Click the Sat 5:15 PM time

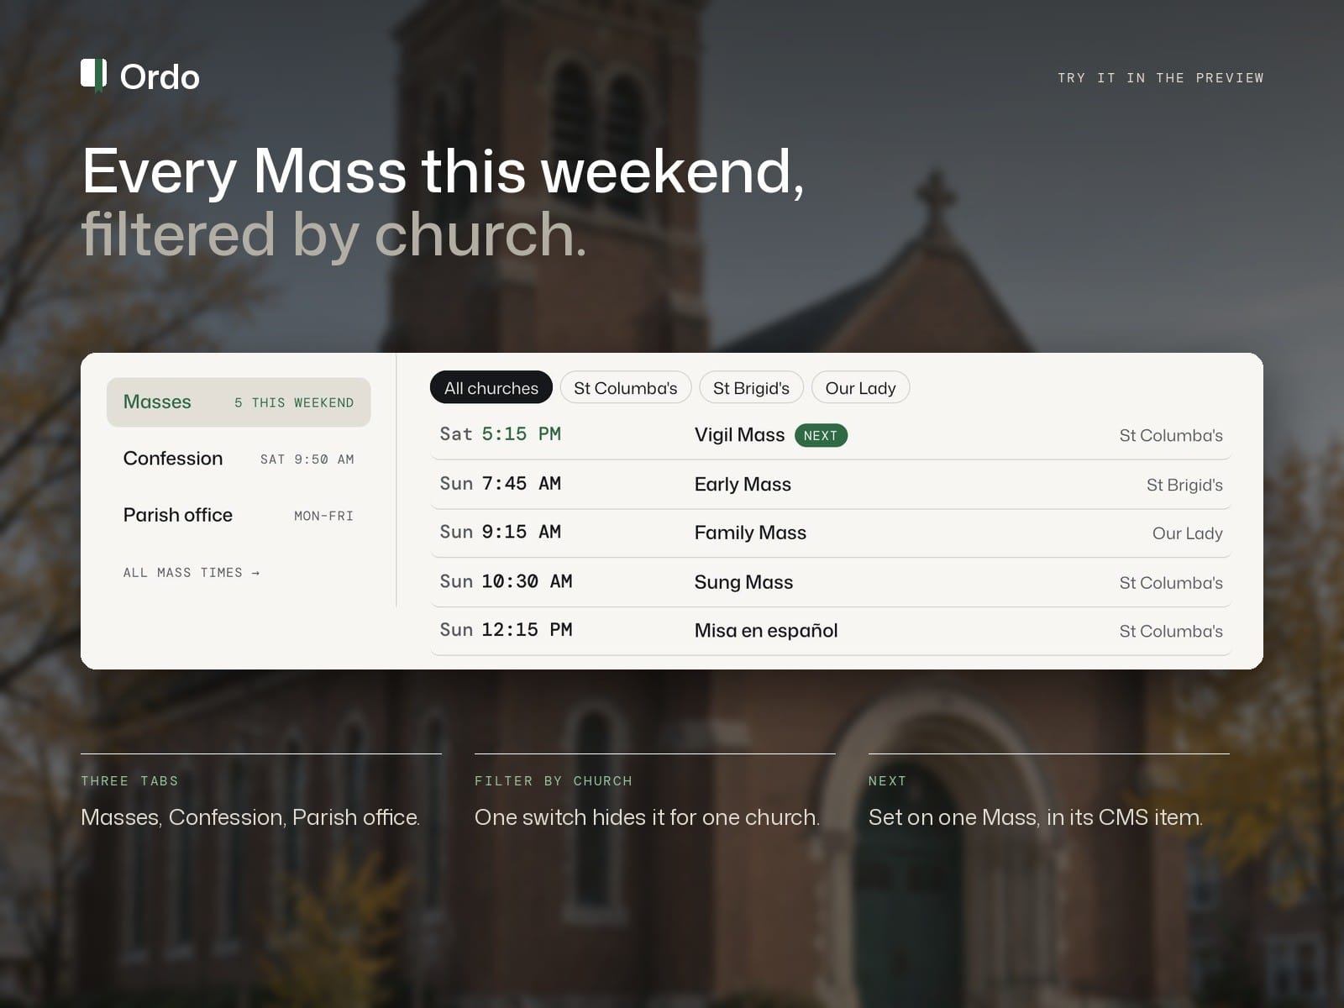tap(501, 434)
